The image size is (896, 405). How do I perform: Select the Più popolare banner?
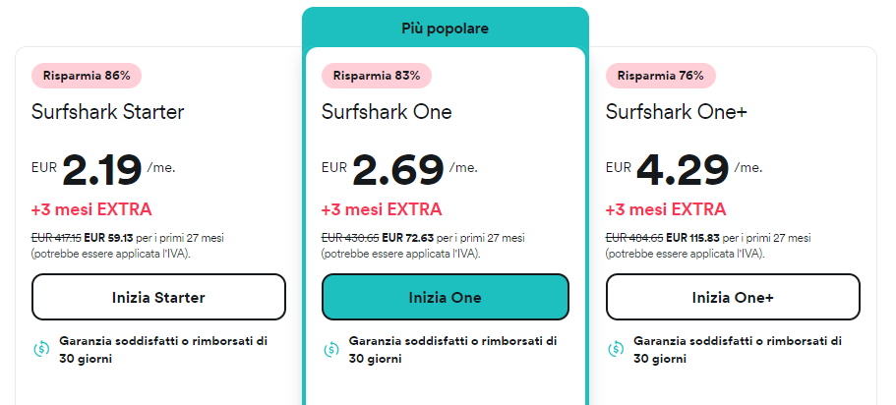(x=446, y=28)
